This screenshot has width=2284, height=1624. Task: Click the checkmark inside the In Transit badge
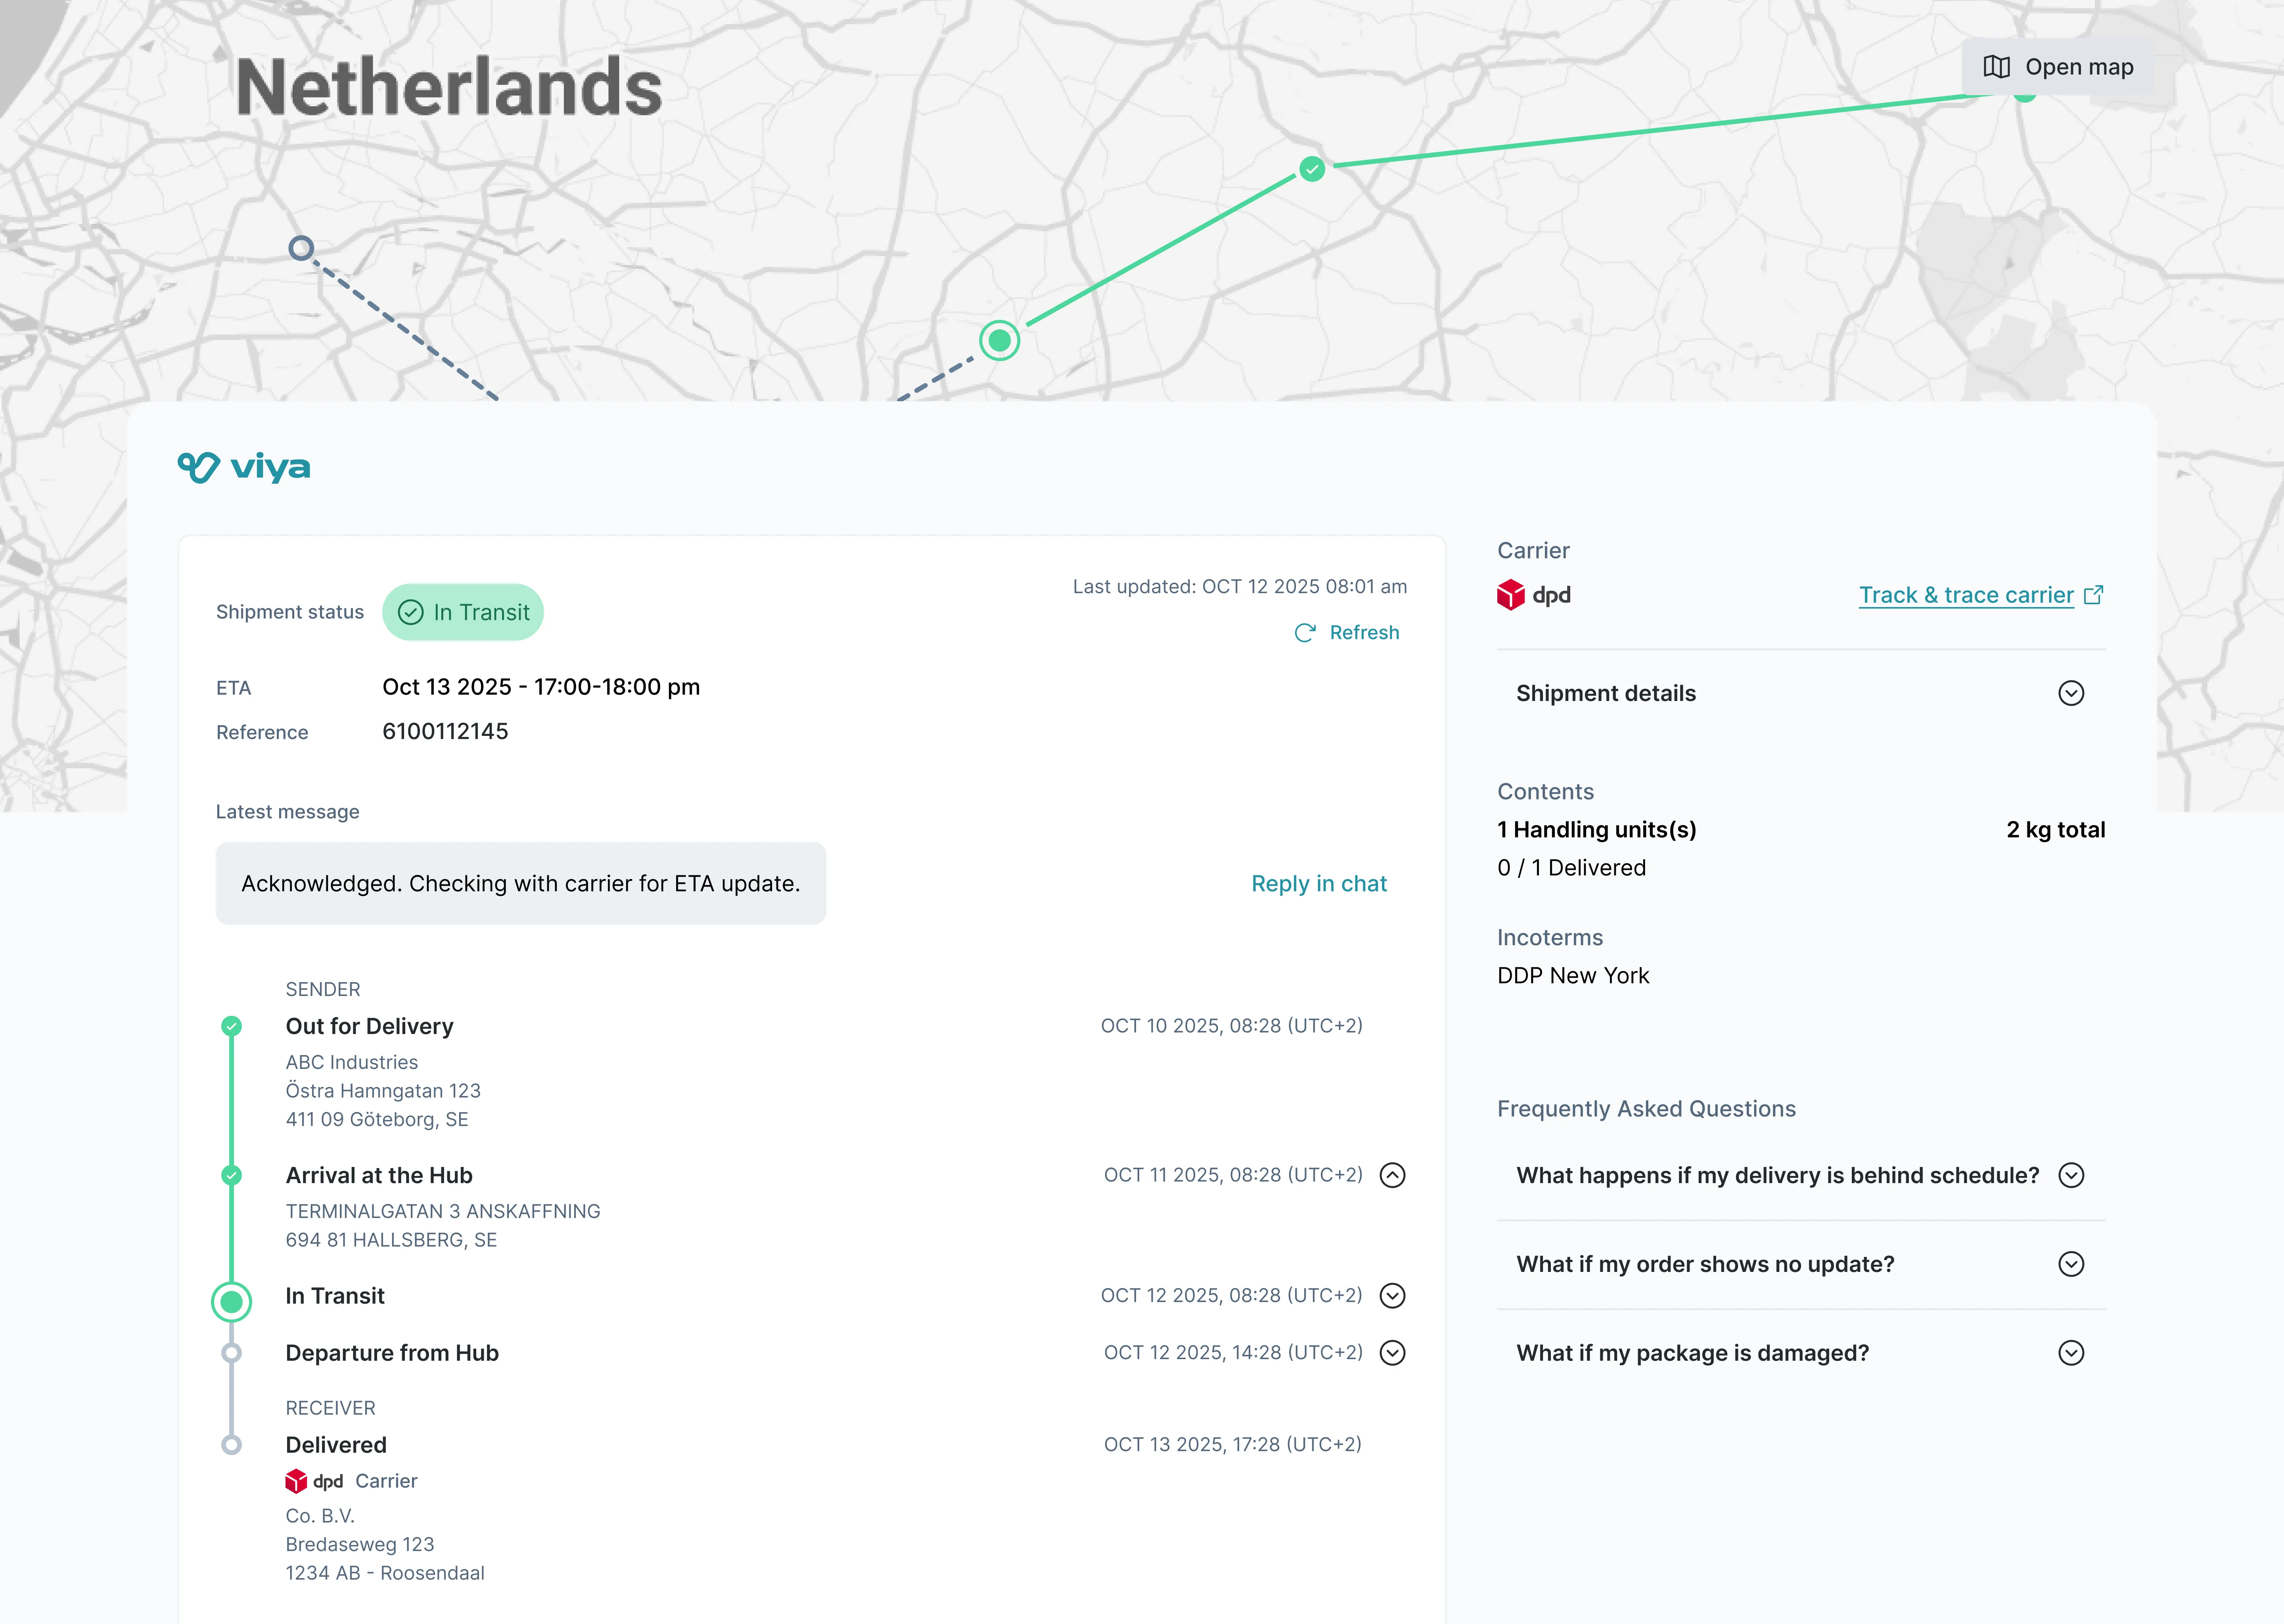[x=410, y=612]
